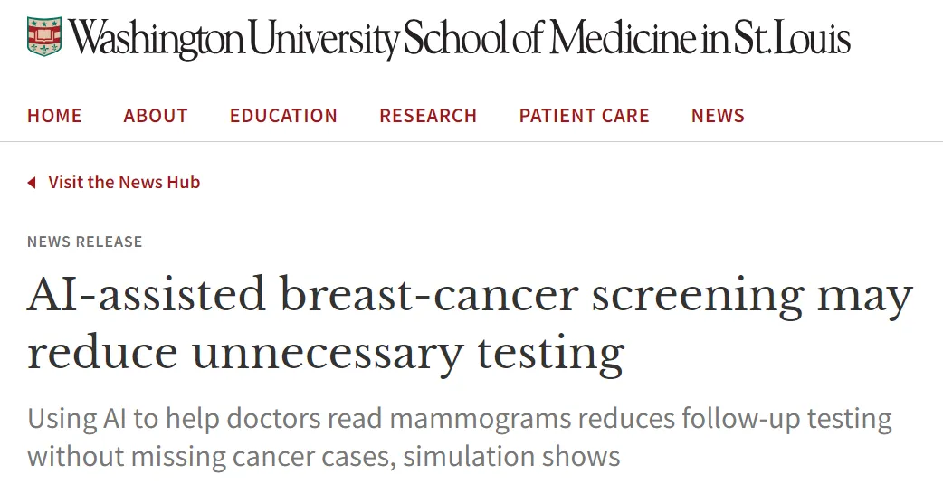Image resolution: width=943 pixels, height=503 pixels.
Task: Select the NEWS navigation item
Action: pyautogui.click(x=718, y=116)
